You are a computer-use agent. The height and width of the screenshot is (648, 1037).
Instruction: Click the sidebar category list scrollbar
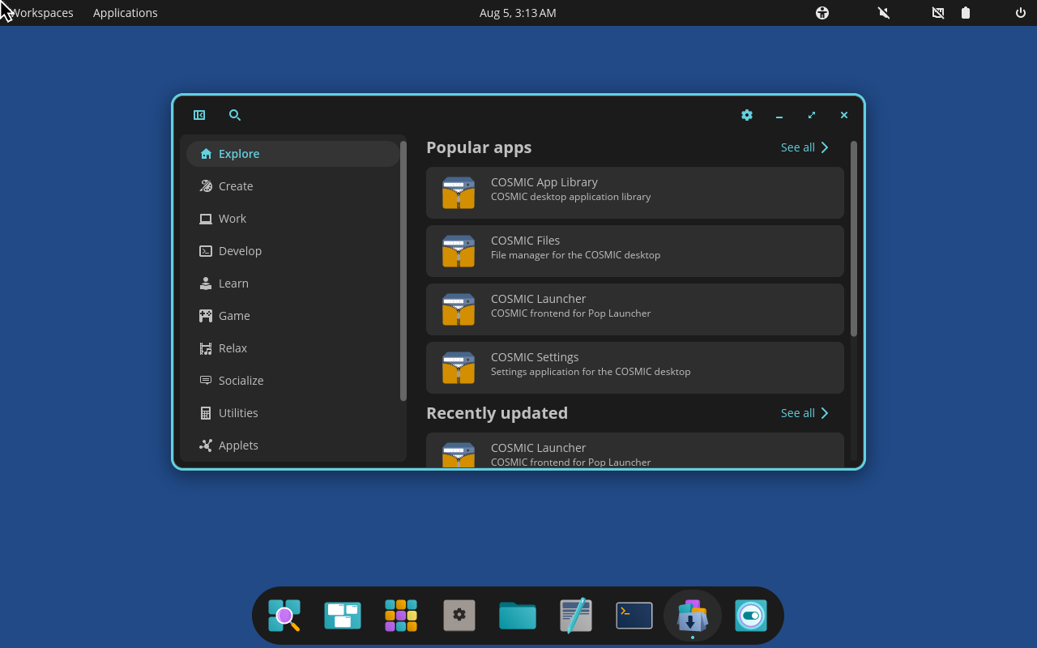pyautogui.click(x=403, y=271)
